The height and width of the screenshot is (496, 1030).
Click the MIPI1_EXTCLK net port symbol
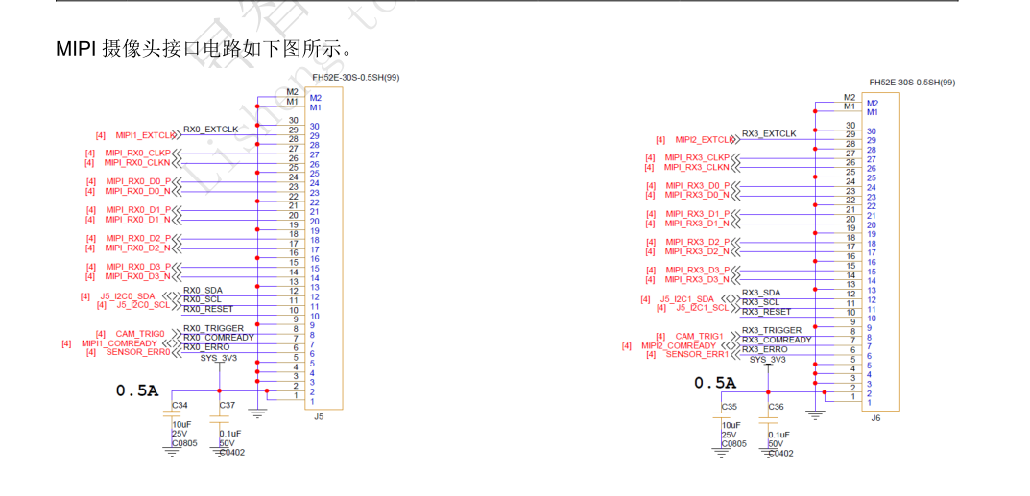(176, 135)
